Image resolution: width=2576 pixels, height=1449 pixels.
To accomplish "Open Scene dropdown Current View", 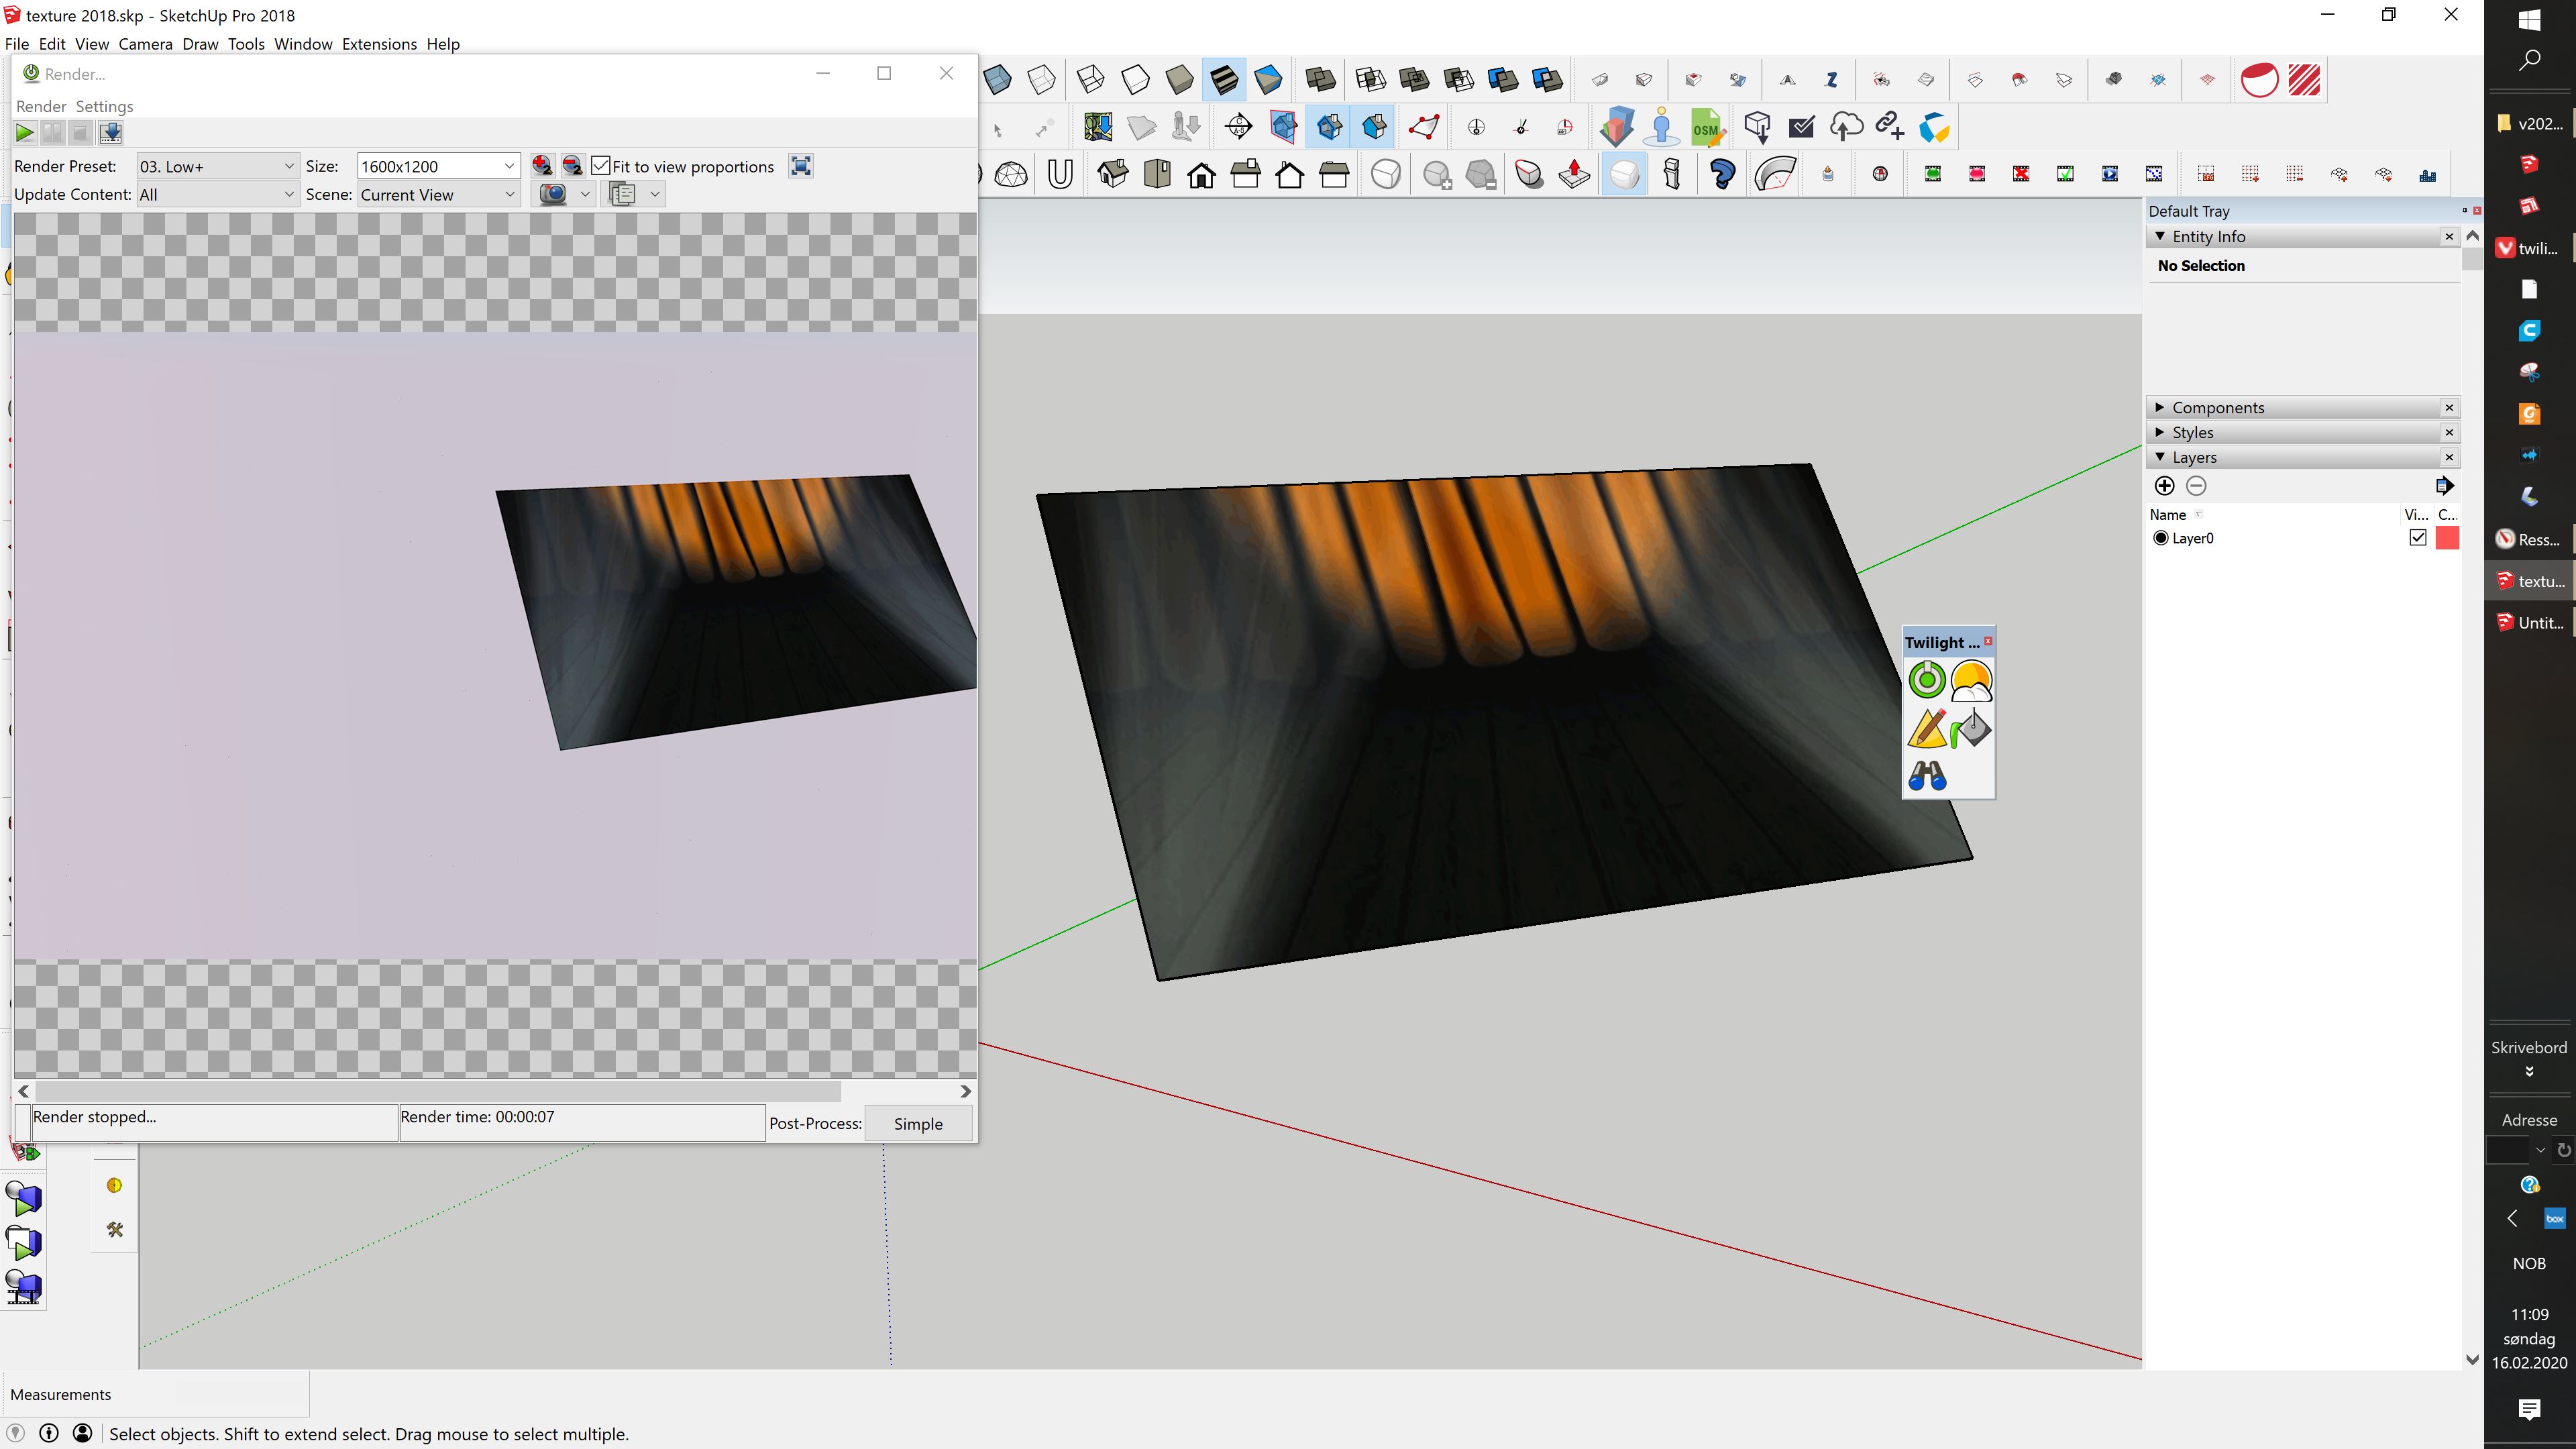I will pos(438,194).
